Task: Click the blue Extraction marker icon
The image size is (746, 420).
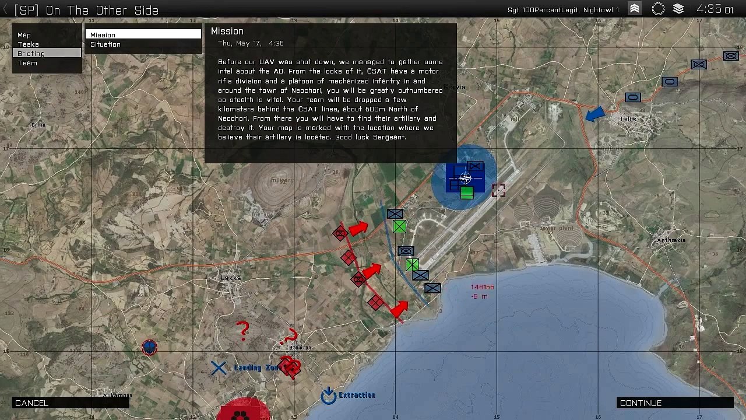Action: pyautogui.click(x=329, y=395)
